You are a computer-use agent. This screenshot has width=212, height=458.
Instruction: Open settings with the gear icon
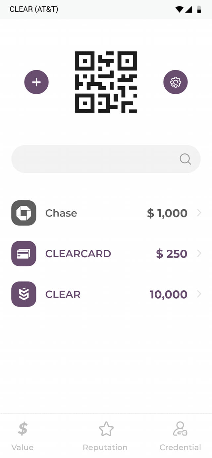point(176,82)
